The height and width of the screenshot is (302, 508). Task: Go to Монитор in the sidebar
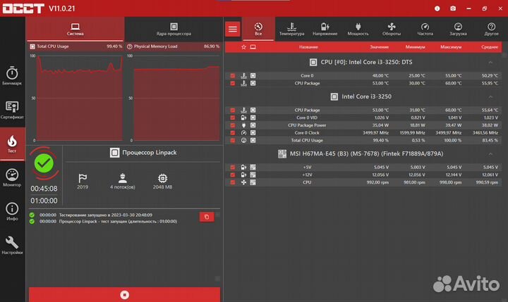point(12,177)
